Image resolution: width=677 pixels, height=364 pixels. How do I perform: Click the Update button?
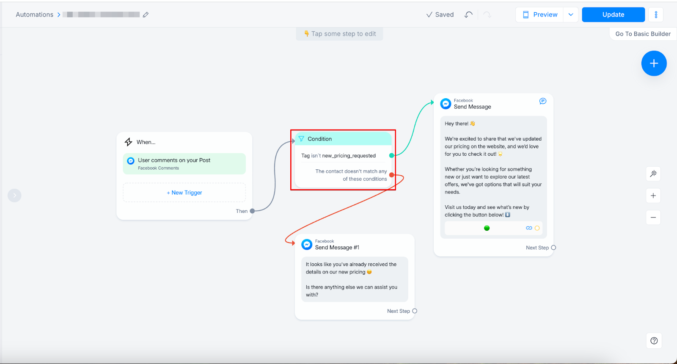(613, 15)
